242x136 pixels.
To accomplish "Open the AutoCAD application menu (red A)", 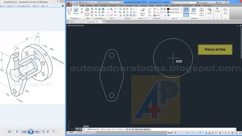I will click(x=68, y=3).
